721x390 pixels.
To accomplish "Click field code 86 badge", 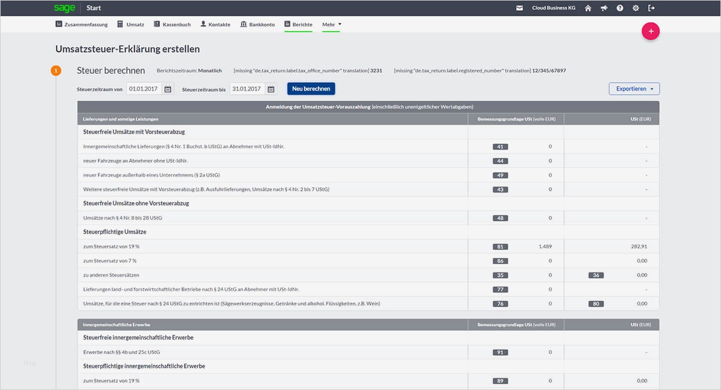I will coord(500,261).
